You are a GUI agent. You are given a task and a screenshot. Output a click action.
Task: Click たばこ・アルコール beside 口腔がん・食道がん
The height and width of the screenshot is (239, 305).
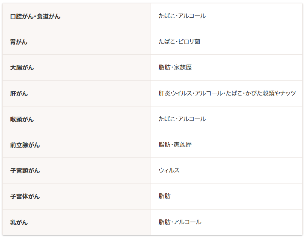click(x=182, y=16)
